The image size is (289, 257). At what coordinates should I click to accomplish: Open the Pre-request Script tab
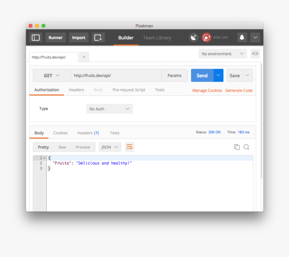tap(129, 90)
